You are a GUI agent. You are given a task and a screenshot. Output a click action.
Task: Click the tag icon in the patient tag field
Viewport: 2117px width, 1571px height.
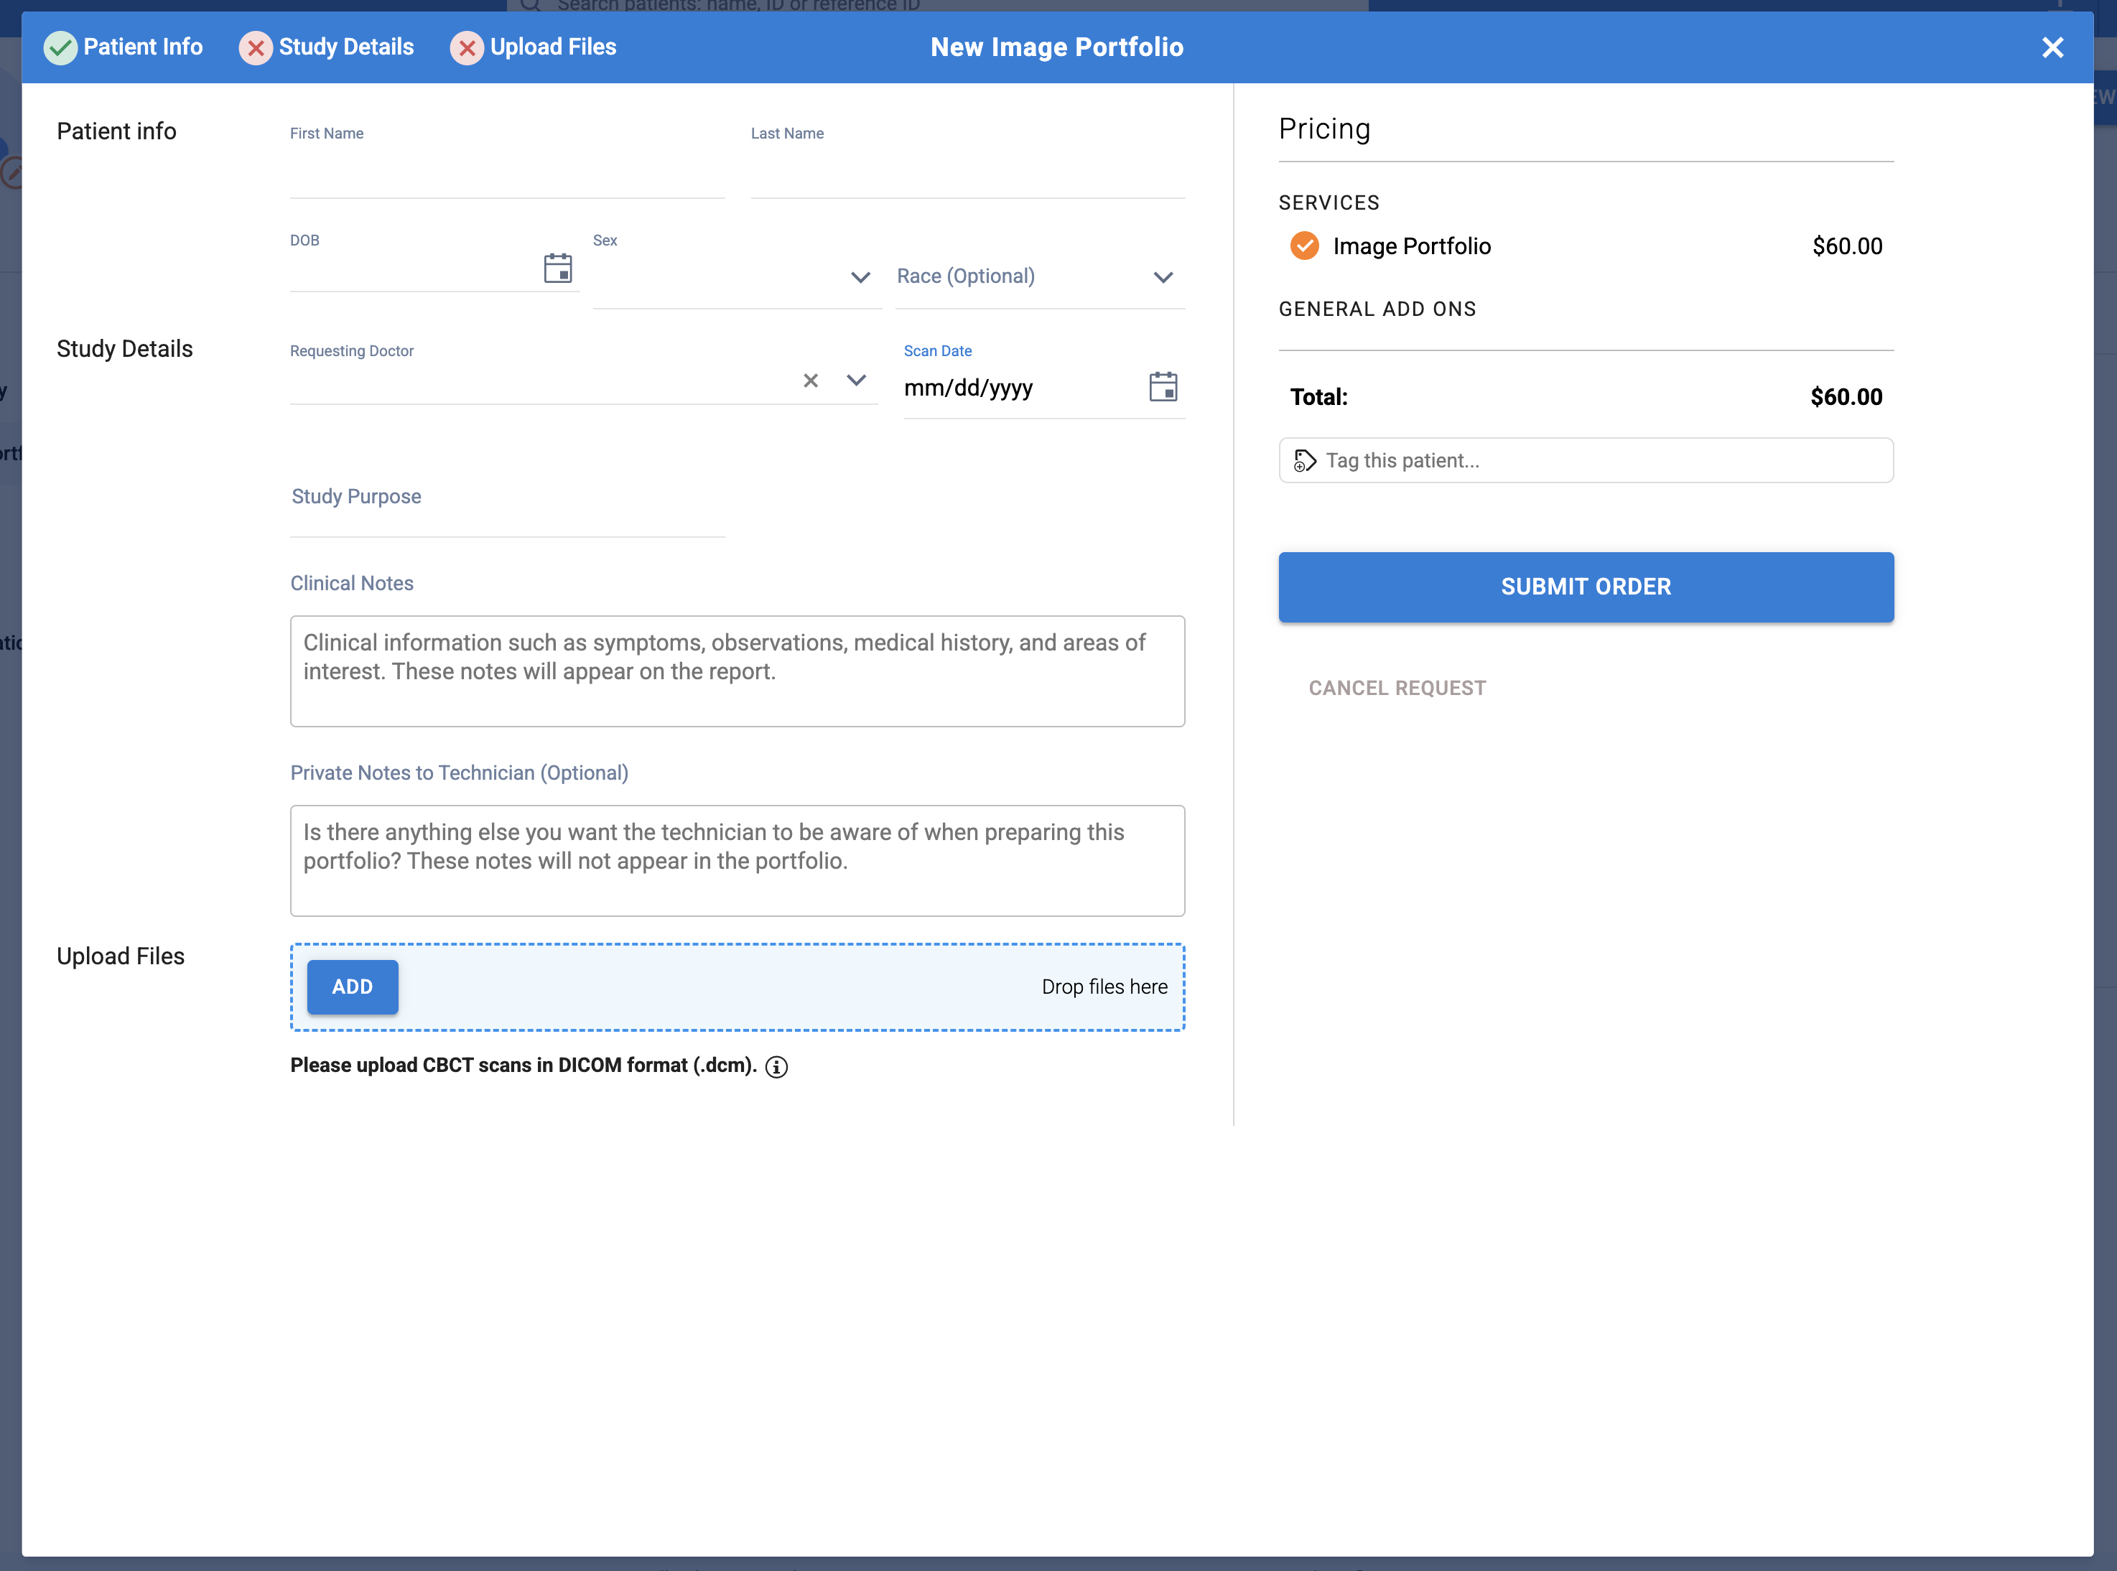(1304, 460)
